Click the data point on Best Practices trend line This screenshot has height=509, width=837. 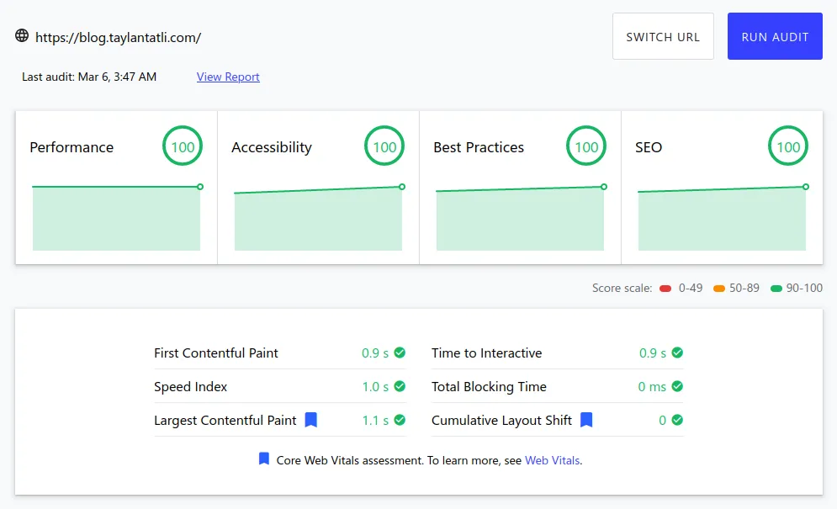point(602,187)
